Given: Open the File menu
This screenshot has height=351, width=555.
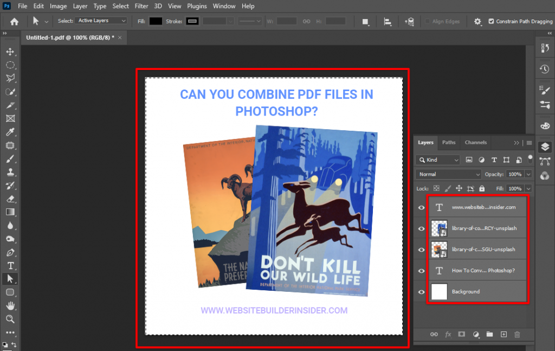Looking at the screenshot, I should [22, 6].
